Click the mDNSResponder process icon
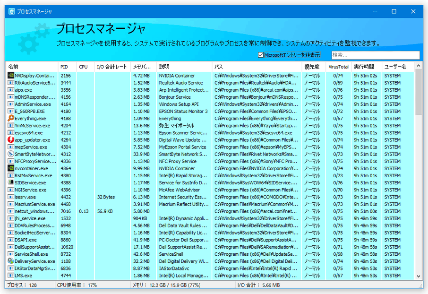This screenshot has width=428, height=294. coord(11,97)
